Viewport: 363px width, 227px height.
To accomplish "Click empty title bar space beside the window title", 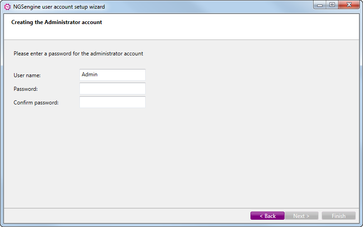I will pos(208,7).
